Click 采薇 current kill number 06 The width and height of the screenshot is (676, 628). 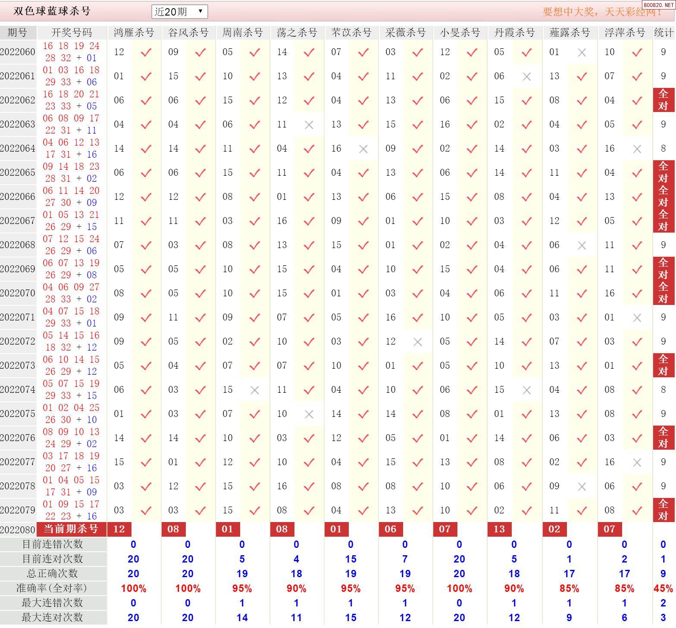click(391, 529)
